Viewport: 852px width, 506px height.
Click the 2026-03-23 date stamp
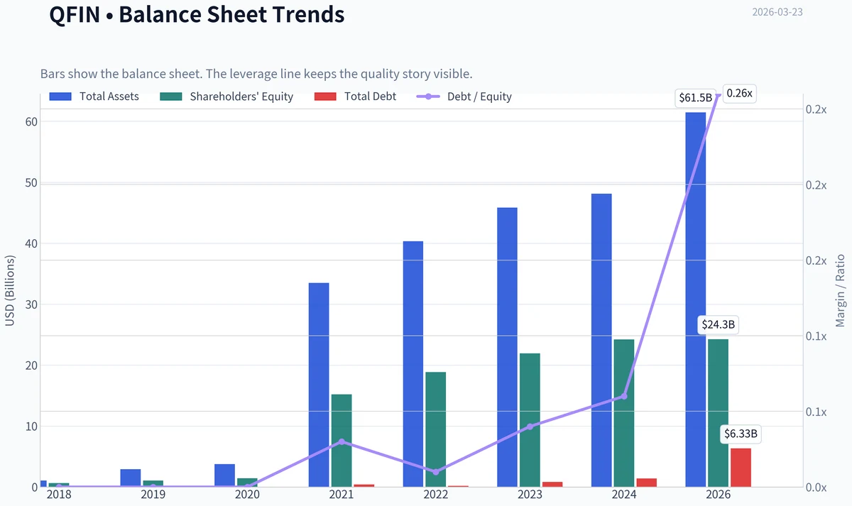pyautogui.click(x=777, y=12)
